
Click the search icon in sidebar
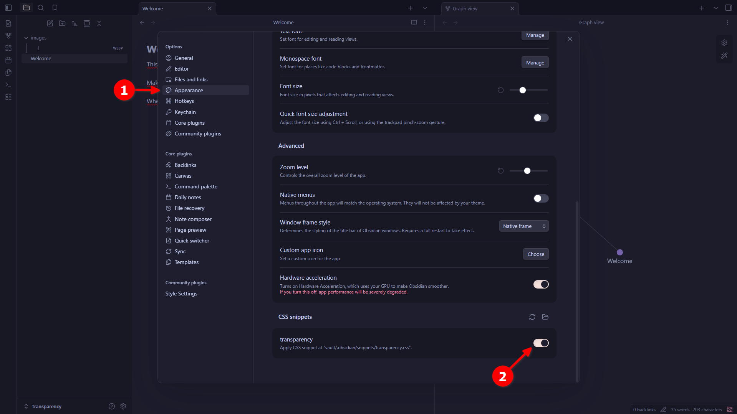pos(41,8)
